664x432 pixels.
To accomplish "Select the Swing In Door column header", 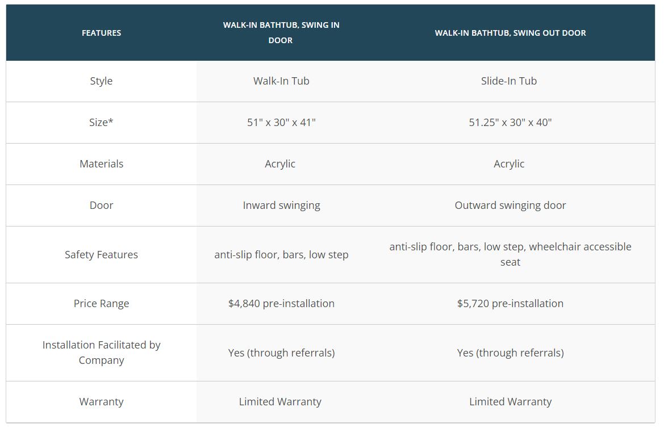I will 281,32.
